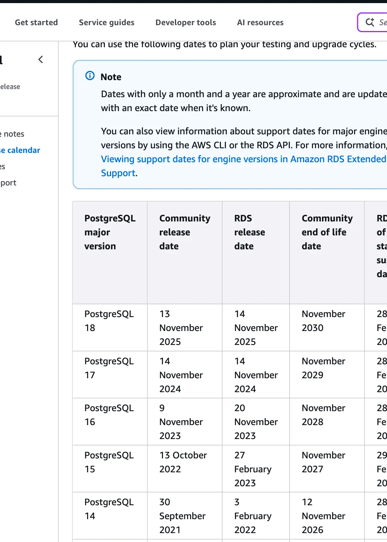Open the Developer tools menu
Screen dimensions: 387x542
click(186, 22)
